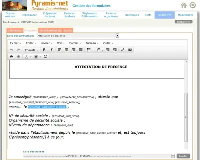Image resolution: width=200 pixels, height=160 pixels.
Task: Open the emoticons smiley picker
Action: 45,57
